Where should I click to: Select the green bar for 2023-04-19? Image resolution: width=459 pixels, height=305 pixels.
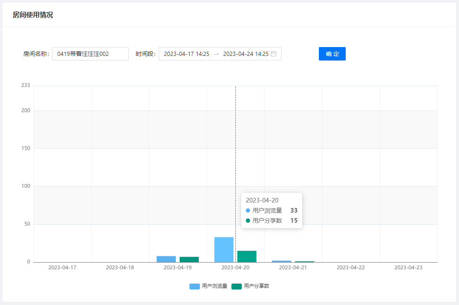(x=189, y=260)
